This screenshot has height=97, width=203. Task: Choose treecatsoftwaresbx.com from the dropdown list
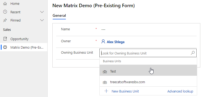(148, 81)
